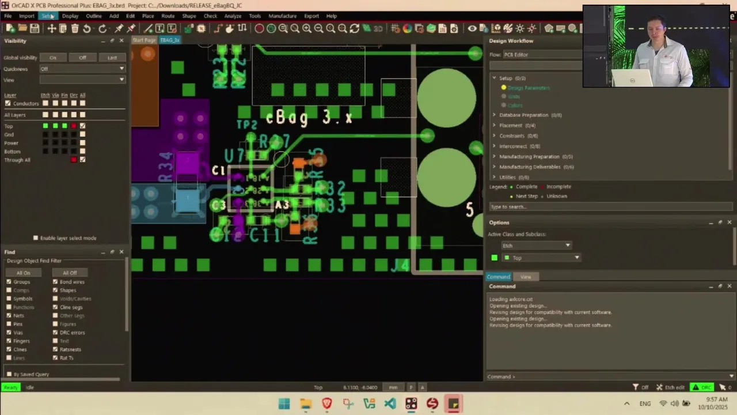Select the Add Line tool
The height and width of the screenshot is (415, 737).
[x=149, y=28]
